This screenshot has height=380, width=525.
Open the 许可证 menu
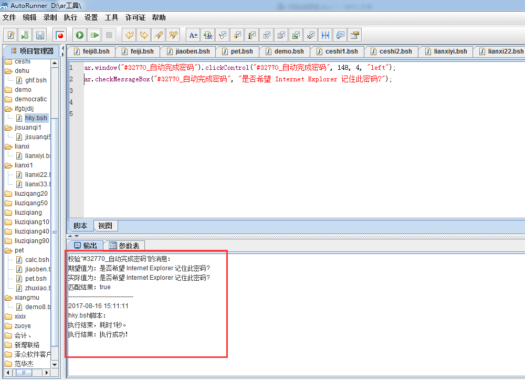pyautogui.click(x=135, y=17)
